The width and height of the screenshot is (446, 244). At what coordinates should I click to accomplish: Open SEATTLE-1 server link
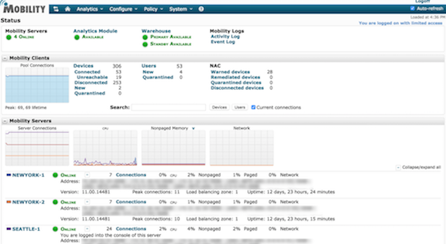pos(26,229)
